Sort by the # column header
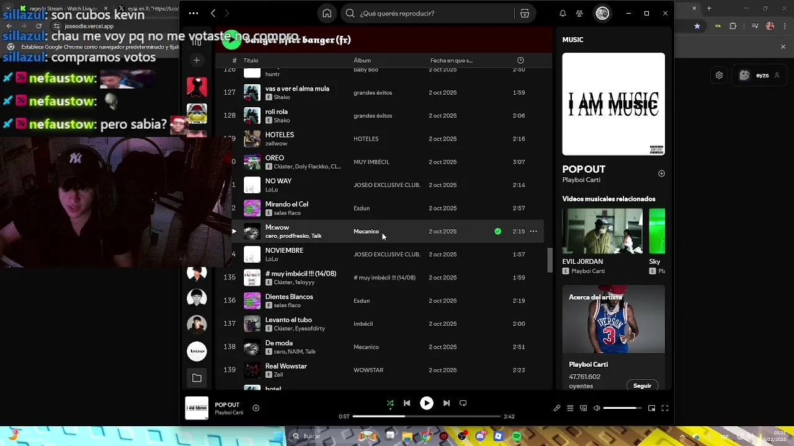 coord(234,60)
